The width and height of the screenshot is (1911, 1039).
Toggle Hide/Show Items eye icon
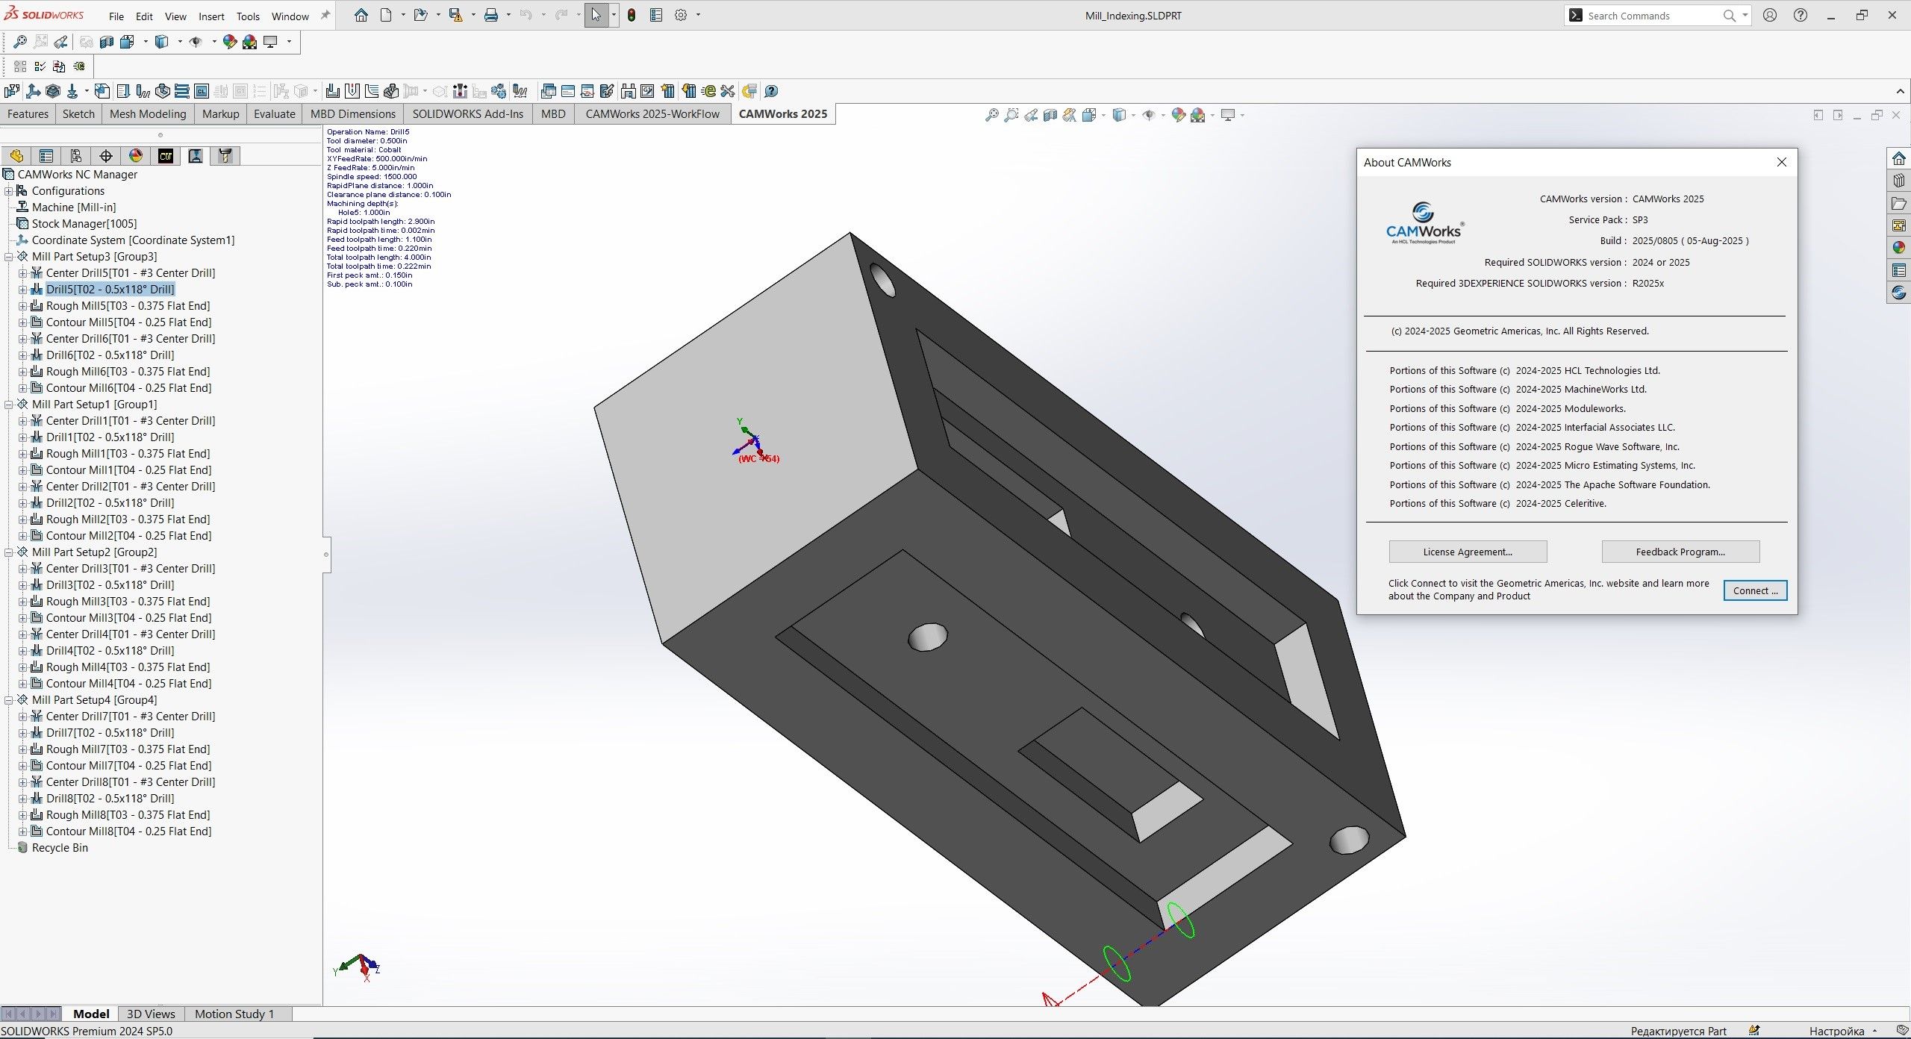1148,114
